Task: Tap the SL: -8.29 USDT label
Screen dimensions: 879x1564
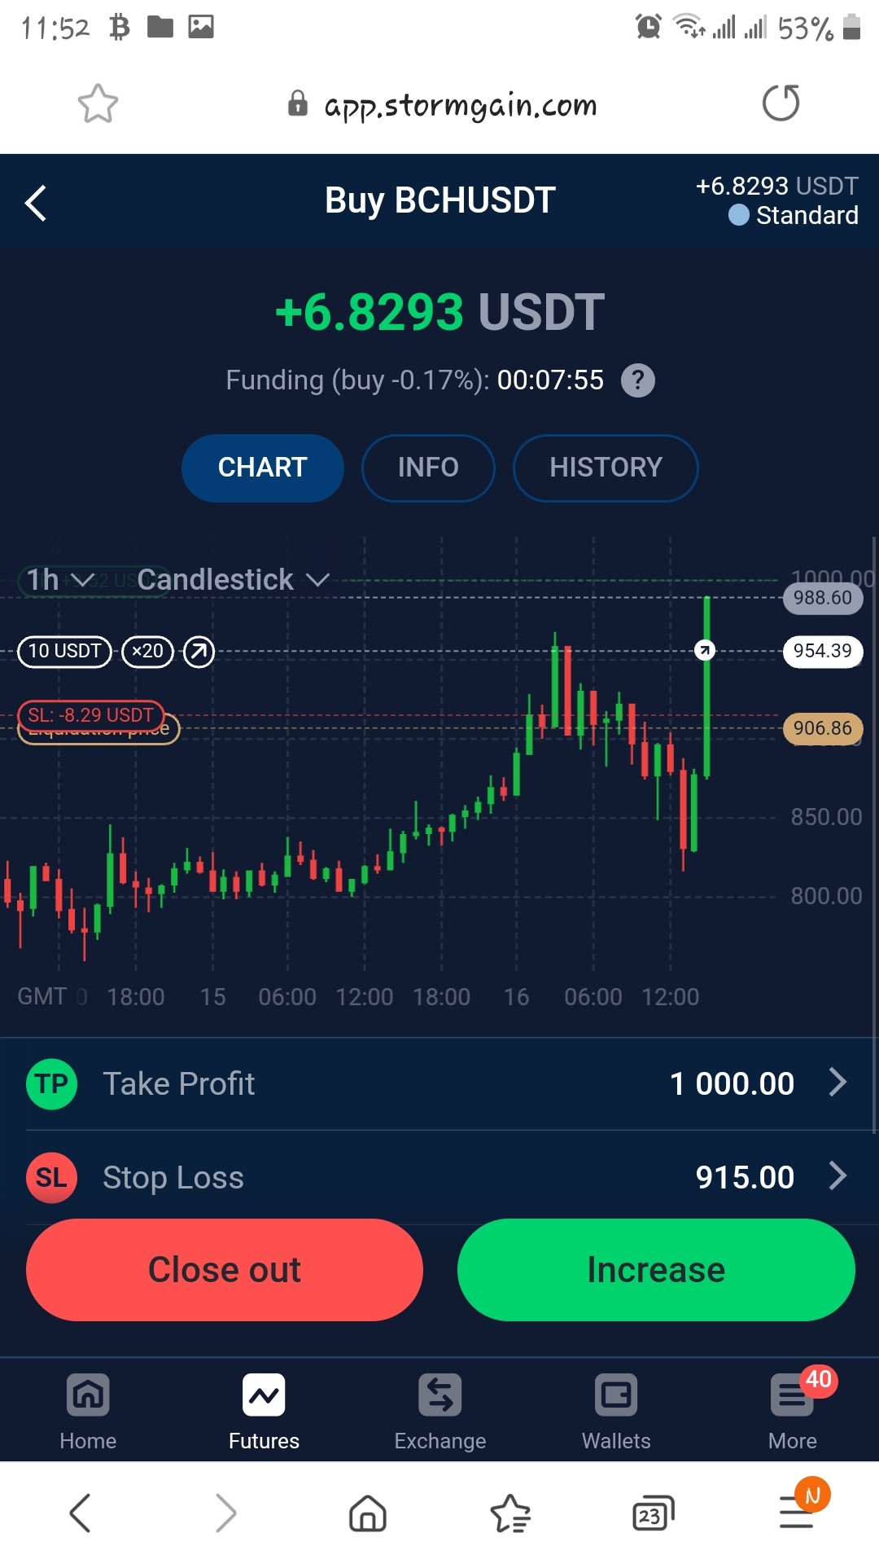Action: point(91,714)
